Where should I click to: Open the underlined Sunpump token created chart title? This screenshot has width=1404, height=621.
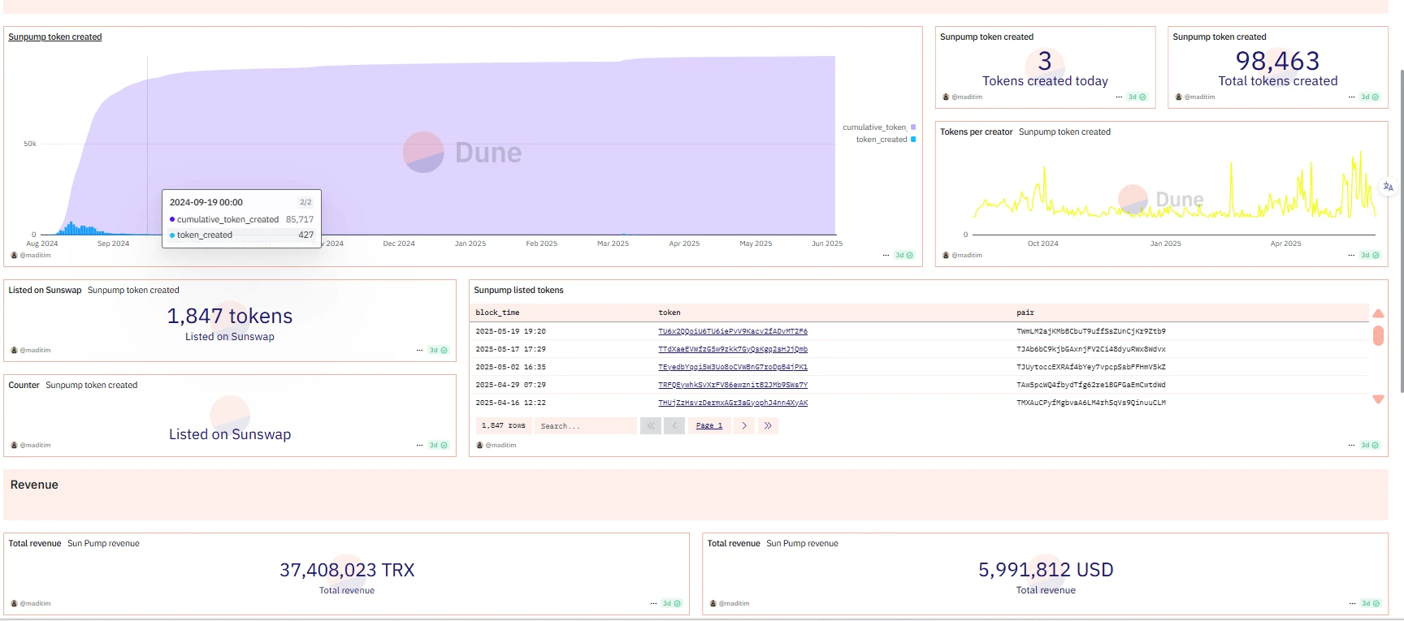pyautogui.click(x=55, y=37)
